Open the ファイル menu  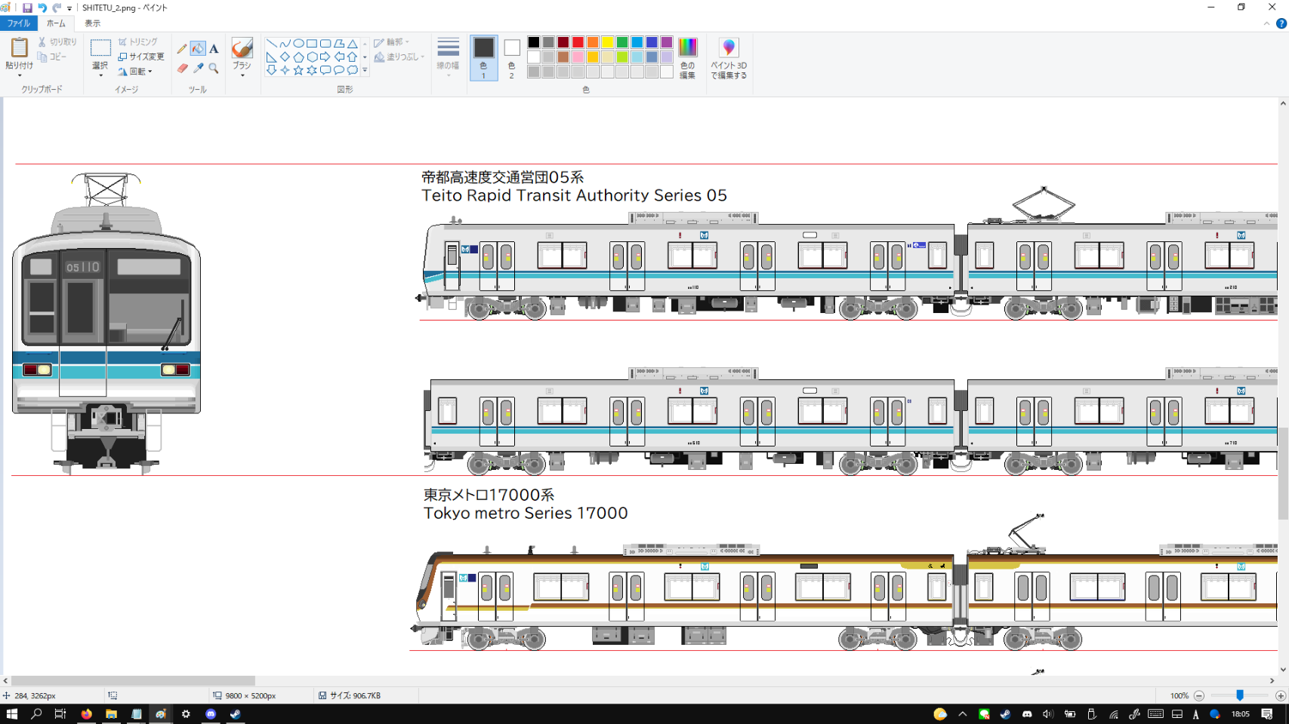click(x=18, y=23)
